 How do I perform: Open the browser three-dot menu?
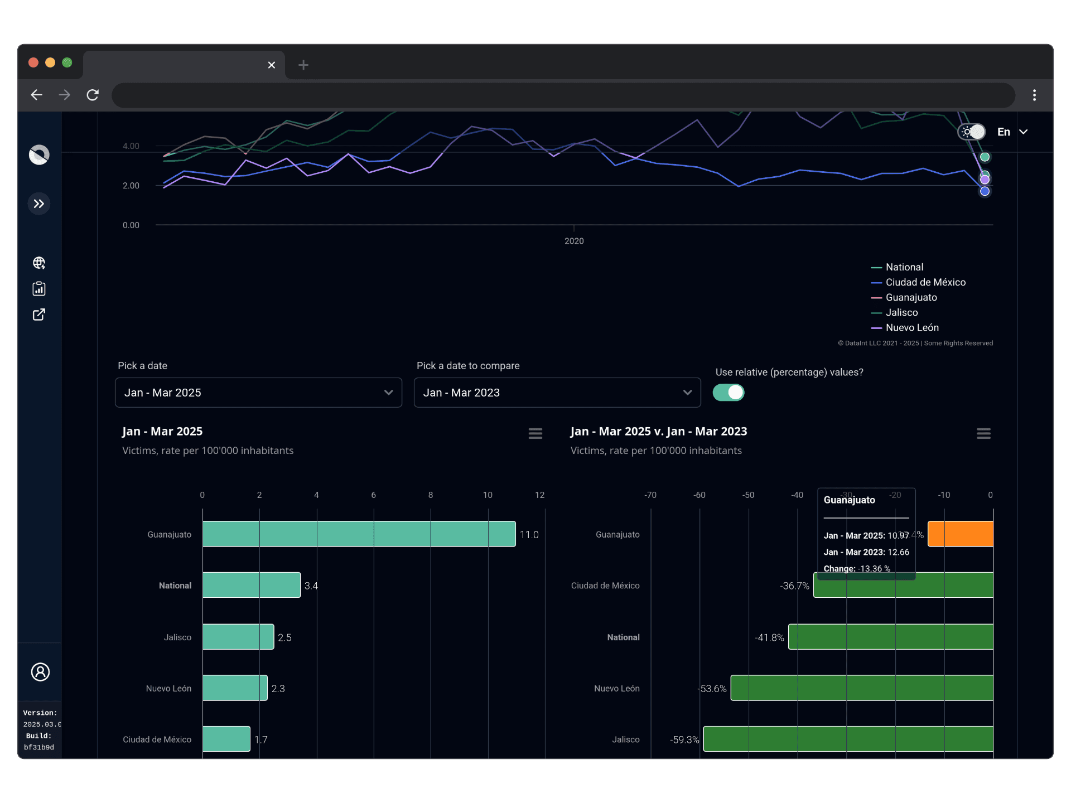point(1034,95)
